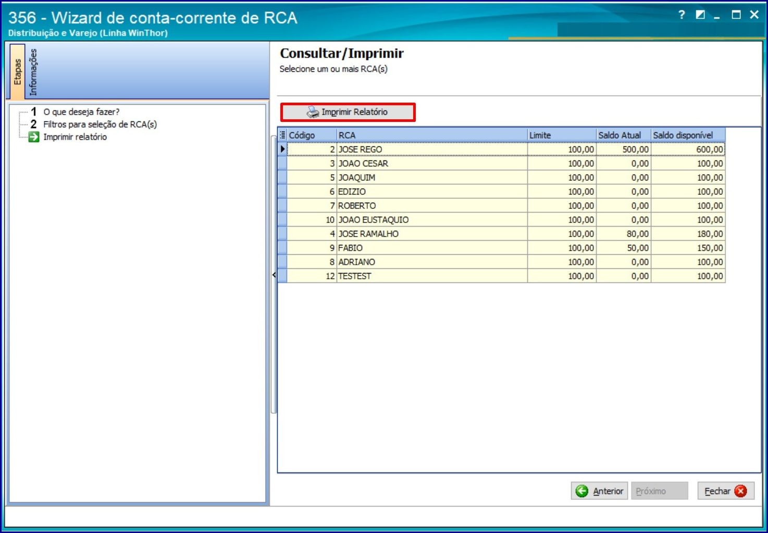The image size is (768, 533).
Task: Open the help question mark icon
Action: 682,15
